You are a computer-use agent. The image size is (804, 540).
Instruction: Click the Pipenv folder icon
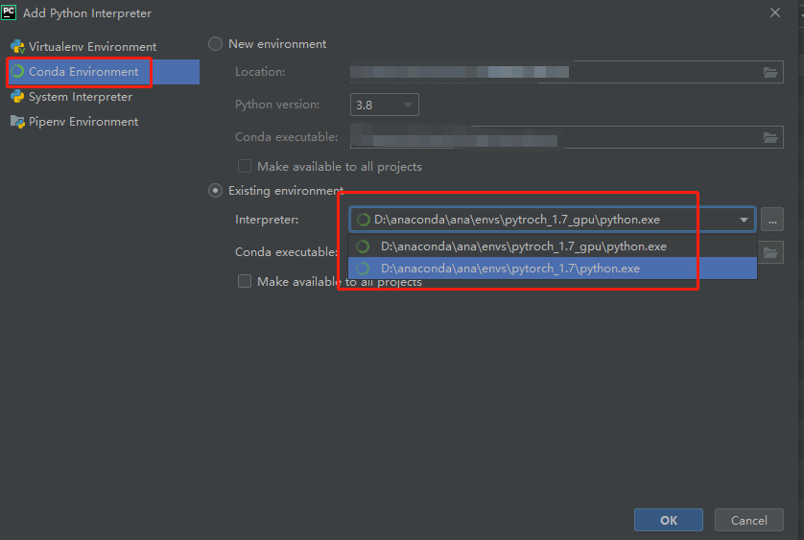pos(17,122)
